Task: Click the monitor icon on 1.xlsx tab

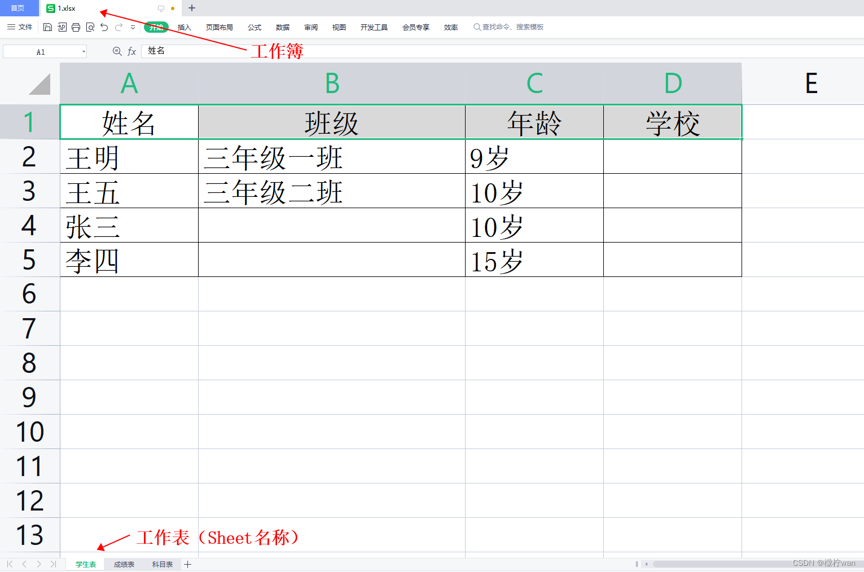Action: [161, 8]
